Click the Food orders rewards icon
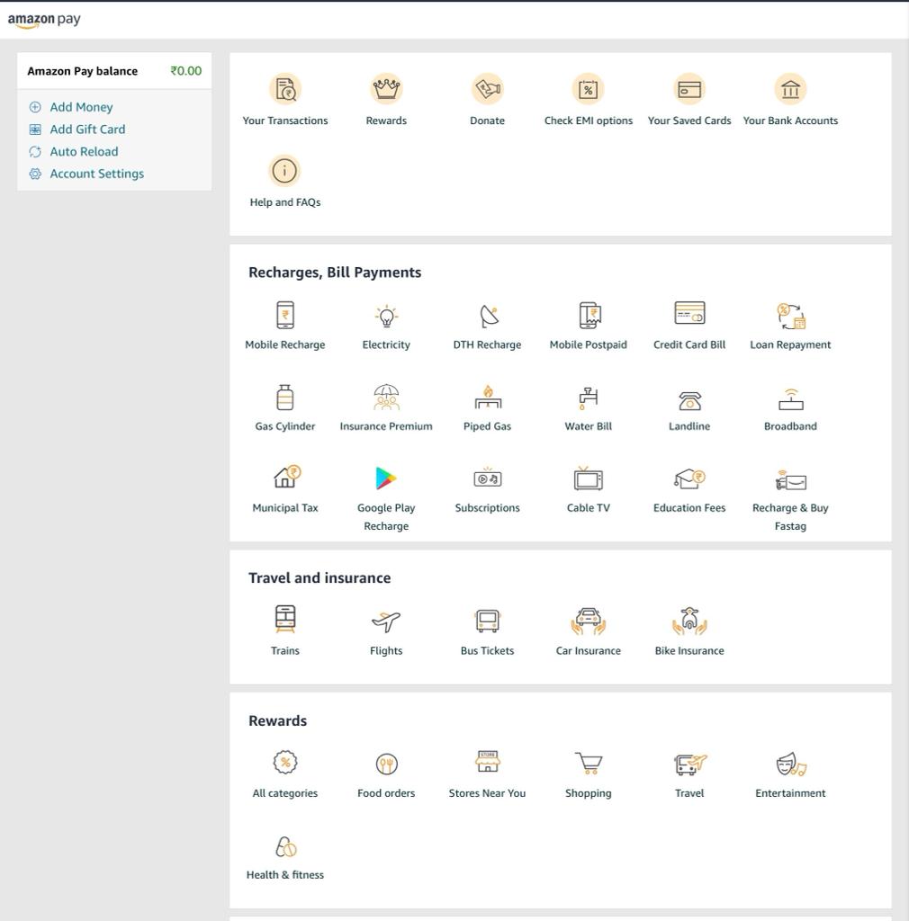 tap(386, 765)
